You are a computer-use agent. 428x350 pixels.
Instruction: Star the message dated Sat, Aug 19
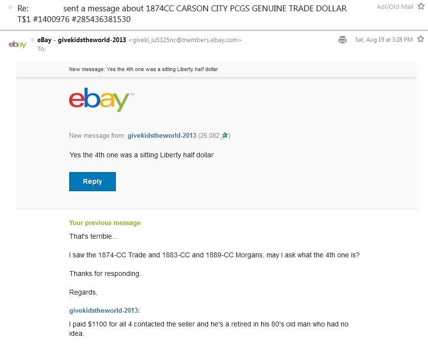[x=420, y=39]
